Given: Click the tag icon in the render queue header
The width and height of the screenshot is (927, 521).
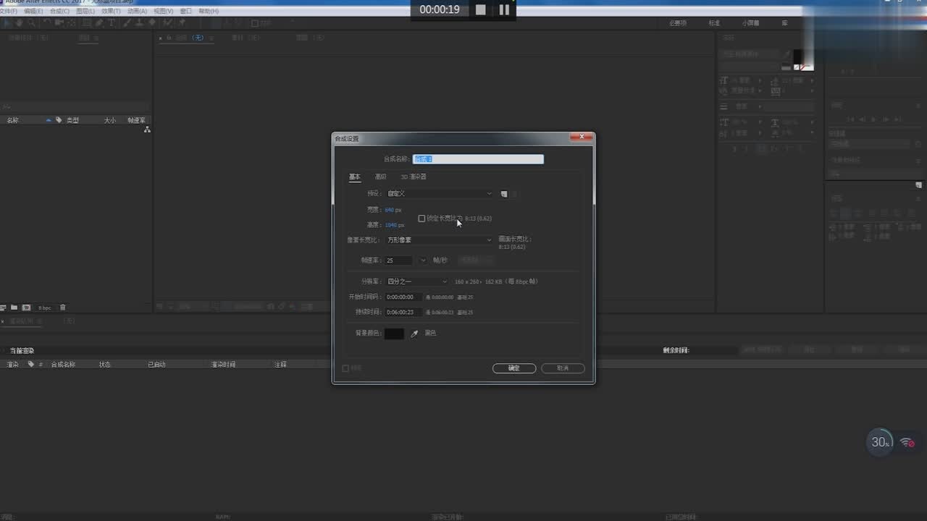Looking at the screenshot, I should tap(31, 364).
